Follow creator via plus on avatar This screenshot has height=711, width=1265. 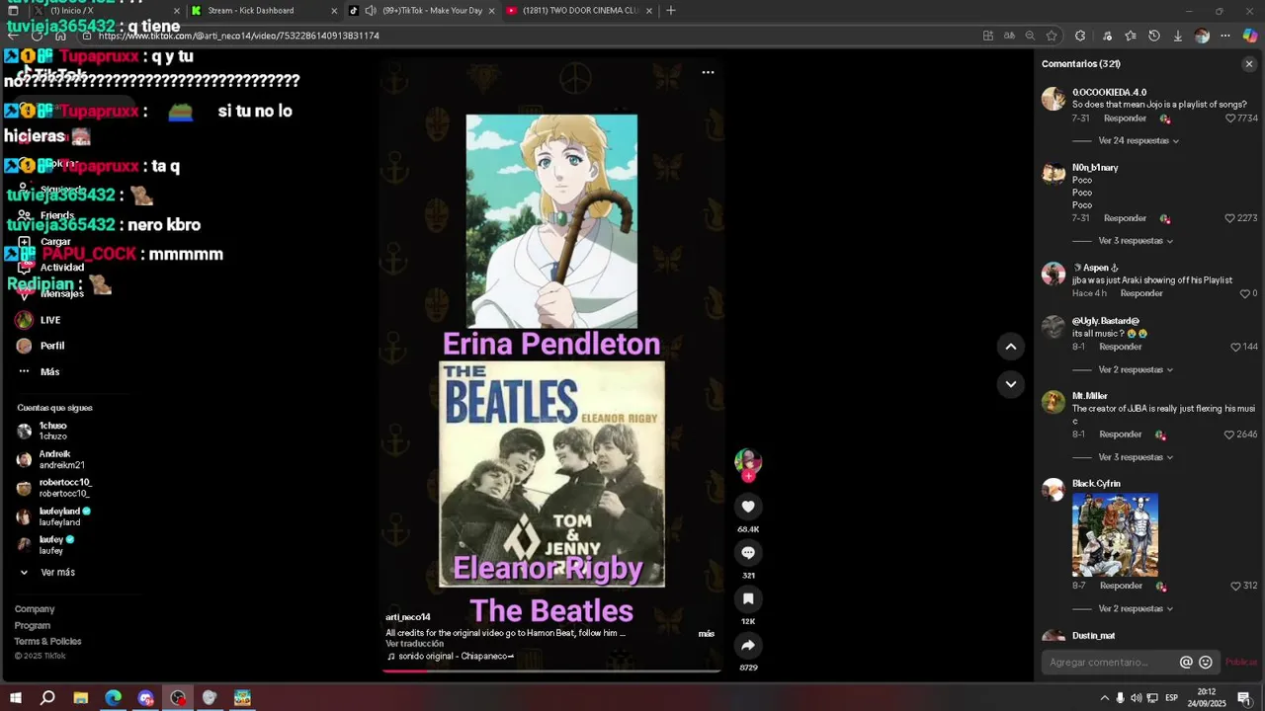(x=748, y=476)
